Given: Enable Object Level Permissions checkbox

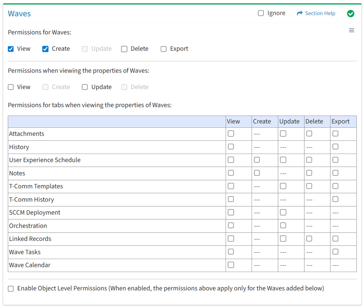Looking at the screenshot, I should 11,289.
